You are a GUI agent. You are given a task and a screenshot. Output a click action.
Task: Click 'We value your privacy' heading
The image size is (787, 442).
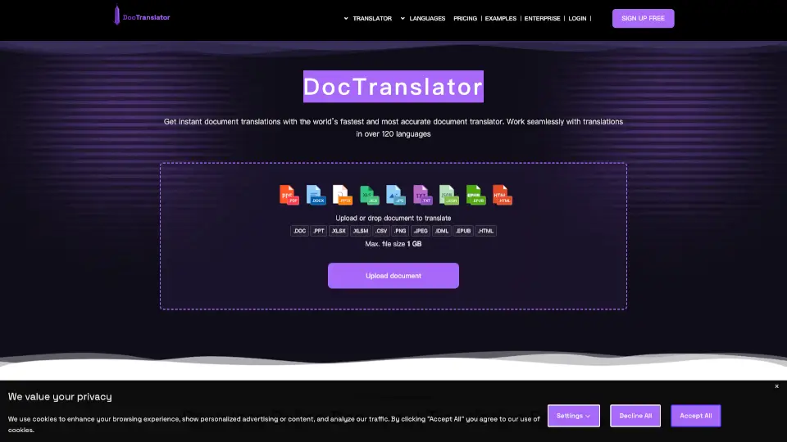pos(60,396)
